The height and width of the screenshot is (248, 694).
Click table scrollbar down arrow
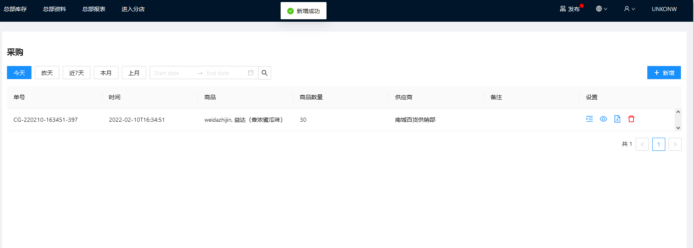pos(678,128)
